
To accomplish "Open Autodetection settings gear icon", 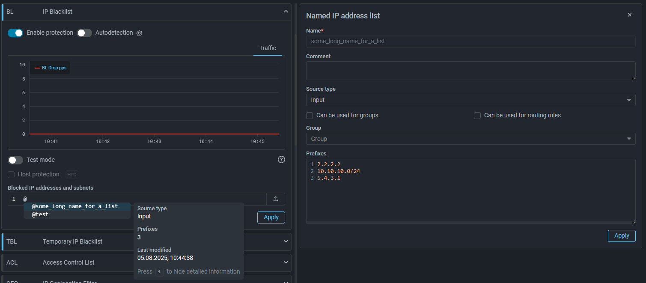I will tap(139, 33).
